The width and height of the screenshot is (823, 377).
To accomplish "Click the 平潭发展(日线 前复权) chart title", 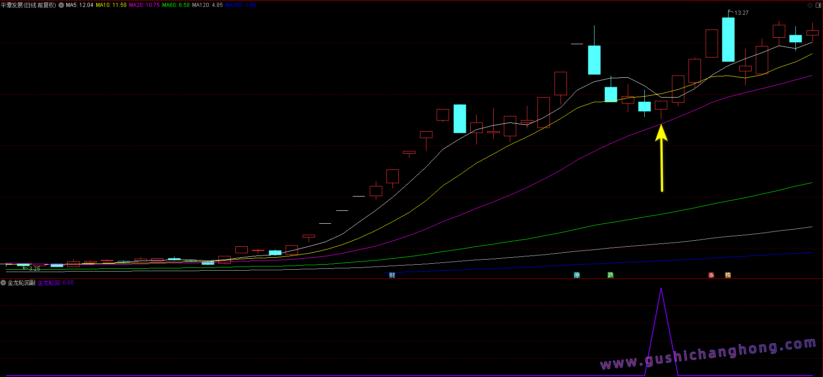I will 29,5.
